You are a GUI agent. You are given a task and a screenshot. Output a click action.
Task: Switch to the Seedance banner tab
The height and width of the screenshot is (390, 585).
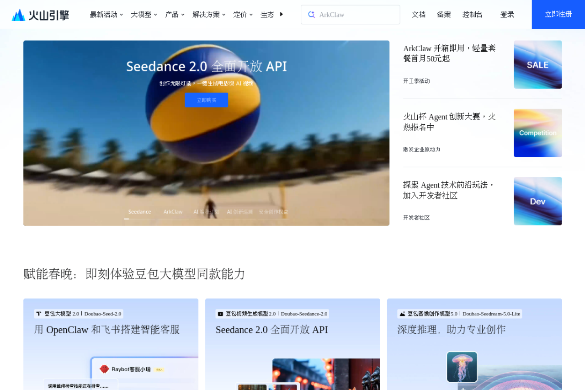point(139,212)
